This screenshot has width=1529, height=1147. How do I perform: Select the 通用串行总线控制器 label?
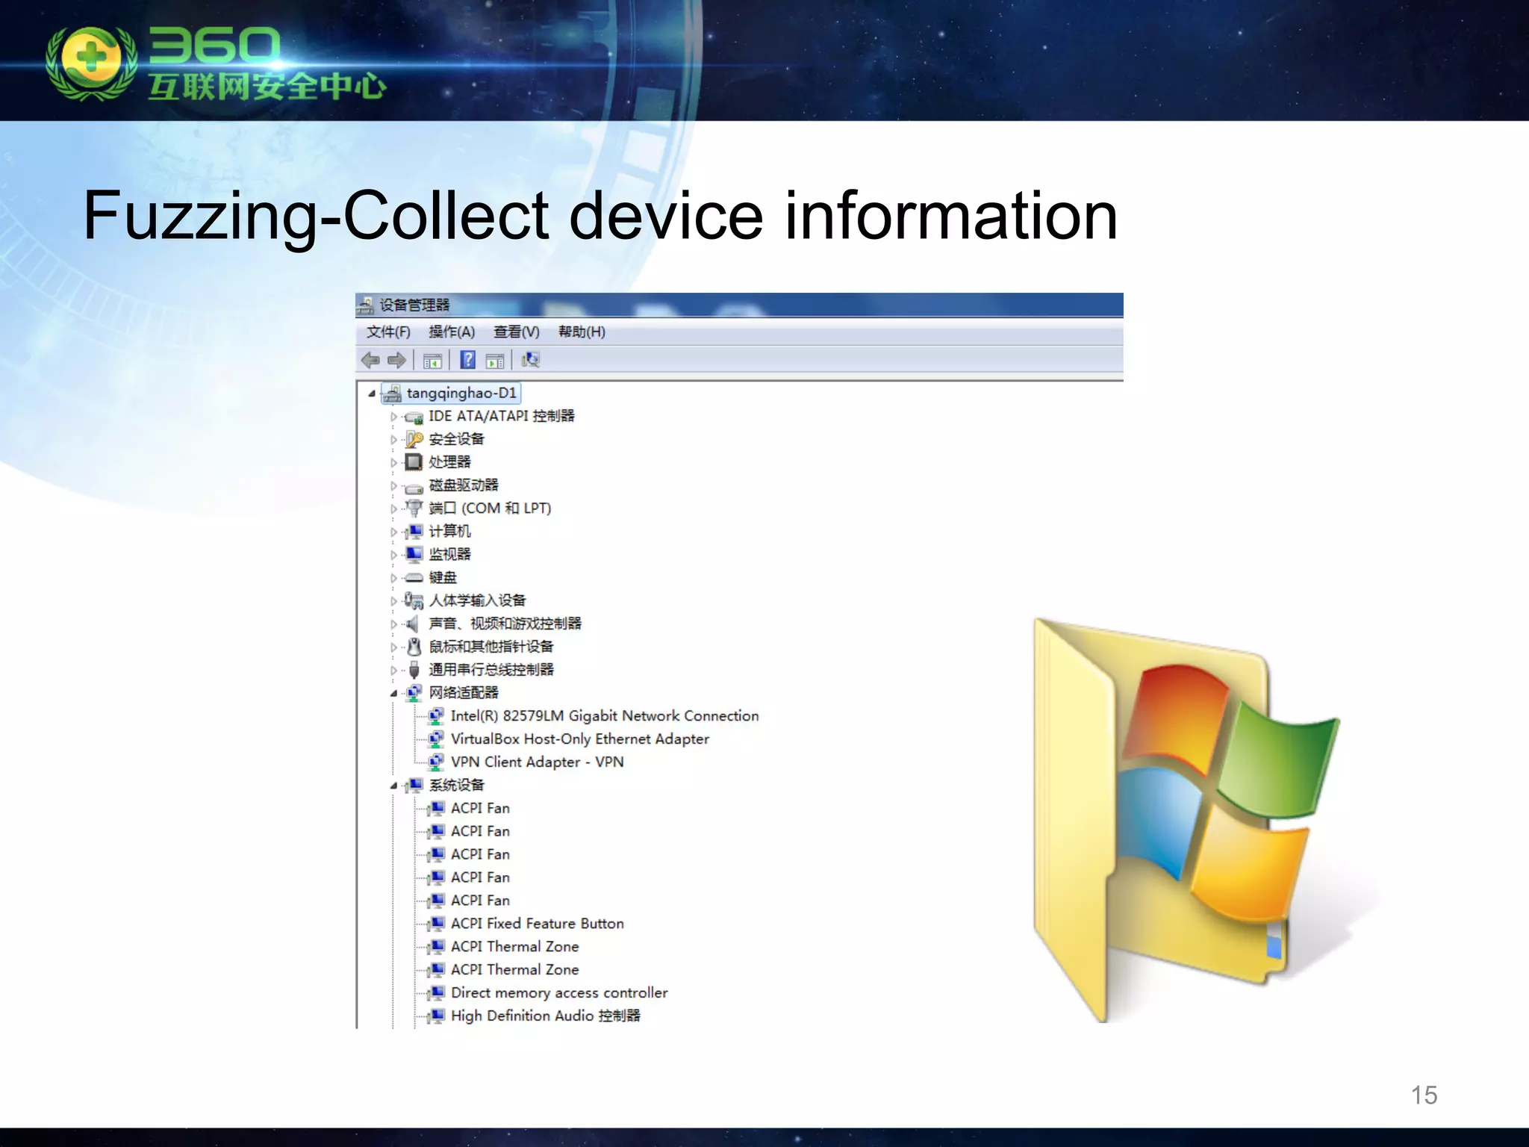(491, 671)
